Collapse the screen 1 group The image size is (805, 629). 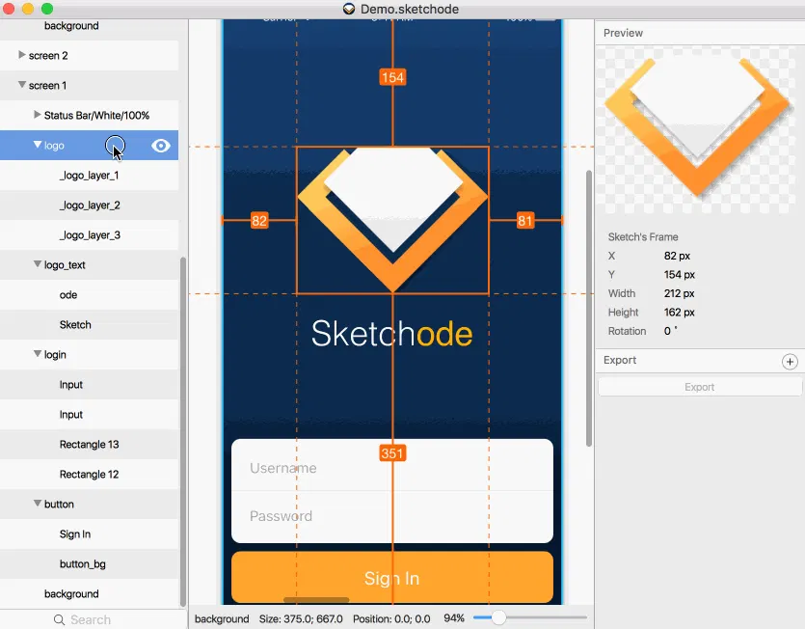(x=21, y=85)
